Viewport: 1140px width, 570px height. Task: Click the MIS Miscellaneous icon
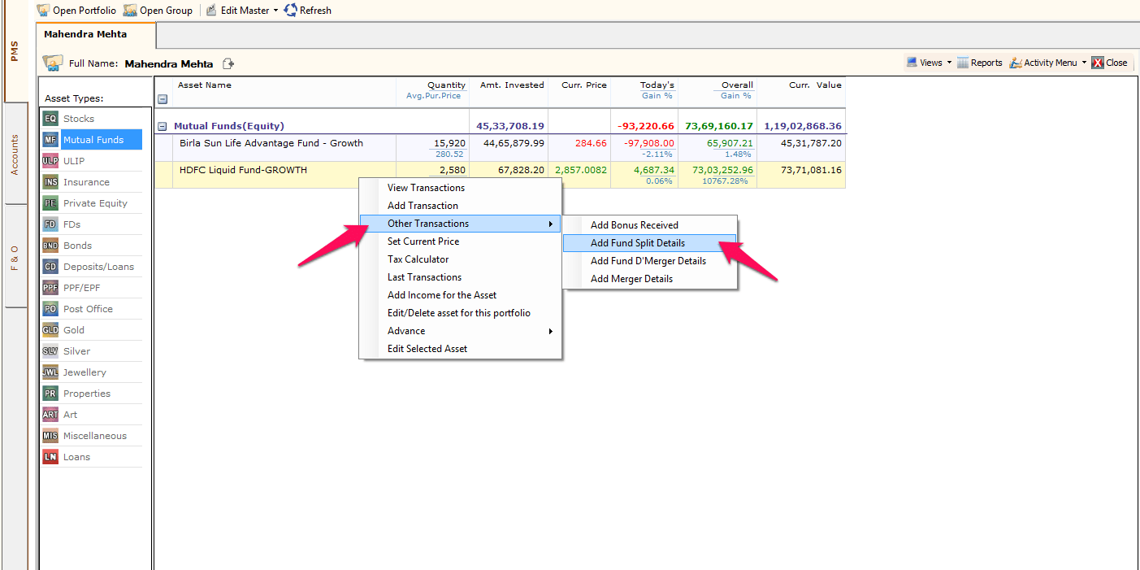click(x=50, y=436)
